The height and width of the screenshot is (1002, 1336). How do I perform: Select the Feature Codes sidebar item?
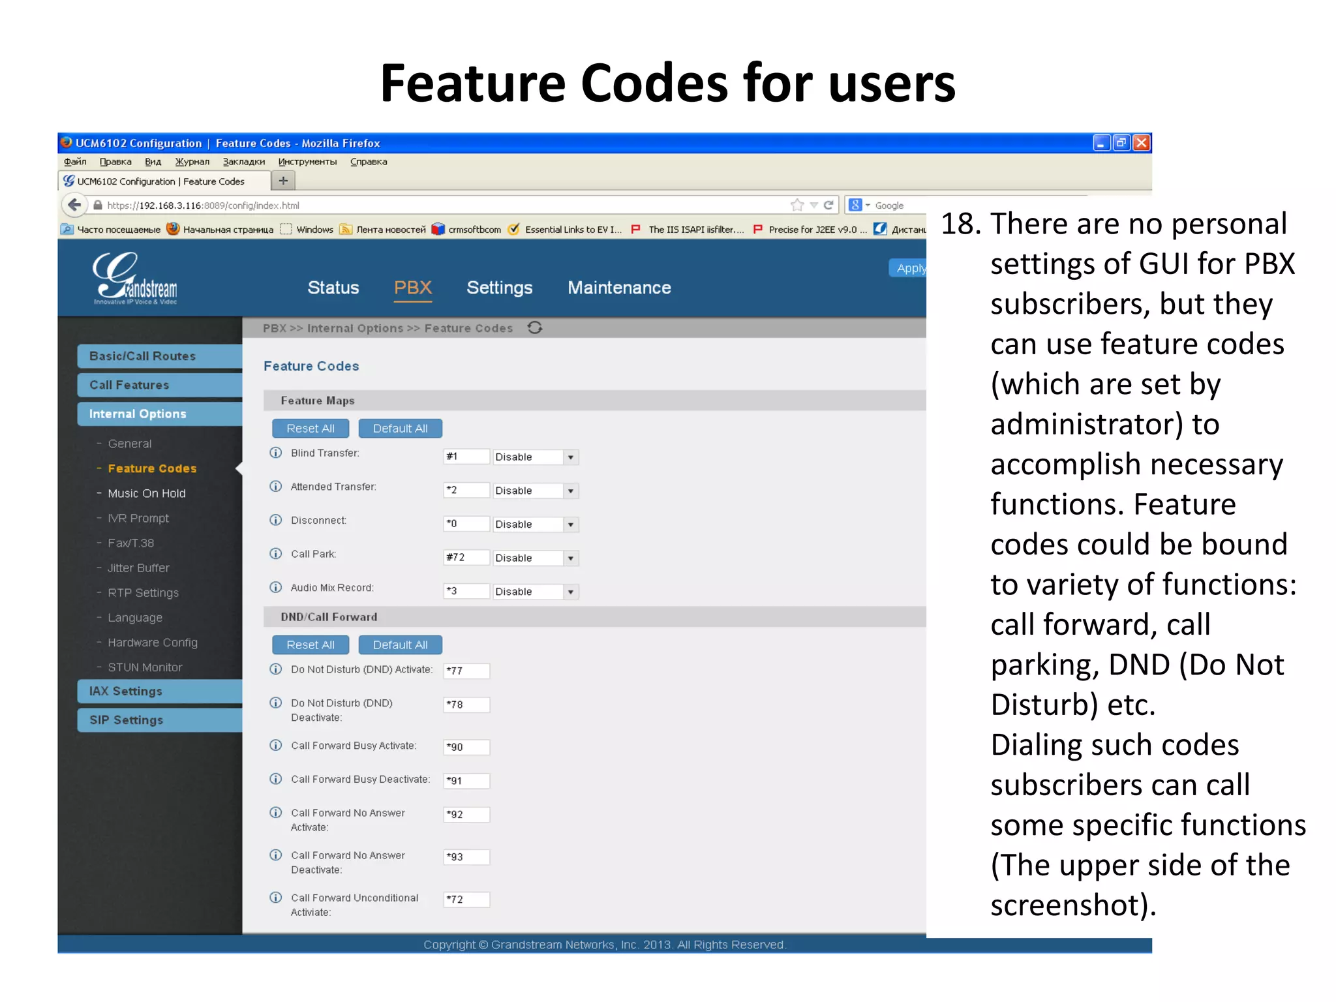coord(152,468)
